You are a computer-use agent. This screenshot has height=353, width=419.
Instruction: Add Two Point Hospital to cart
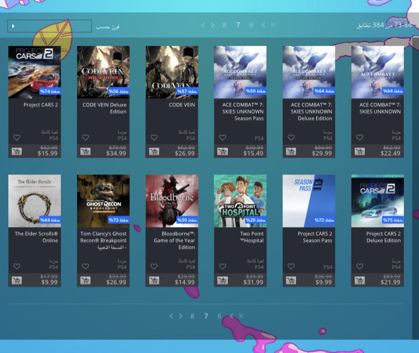222,280
